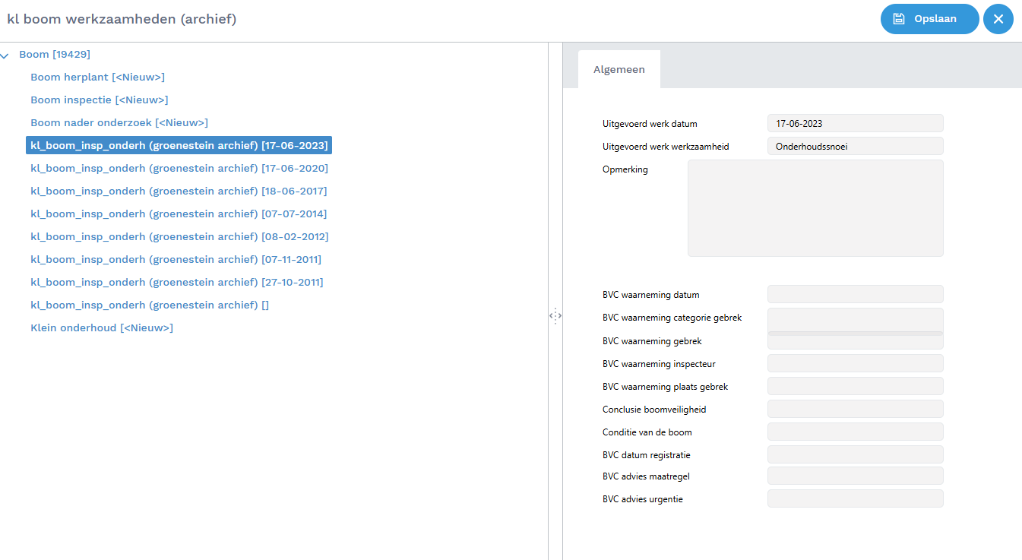
Task: Click the Uitgevoerd werk werkzaamheid field
Action: pos(855,146)
